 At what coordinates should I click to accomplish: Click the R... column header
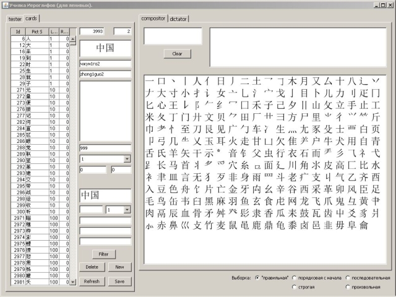pos(64,32)
